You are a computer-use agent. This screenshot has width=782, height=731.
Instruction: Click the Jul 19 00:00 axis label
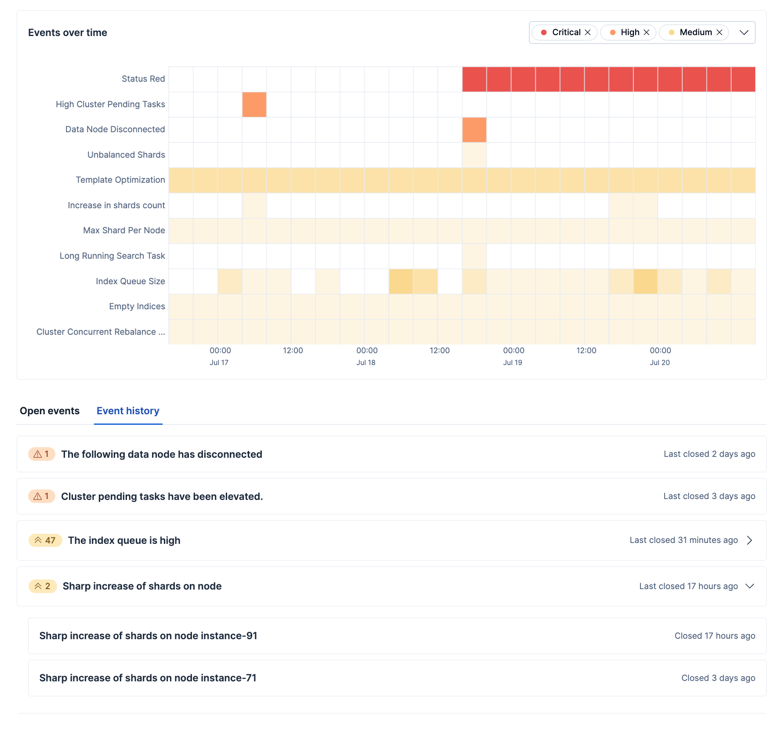(514, 356)
